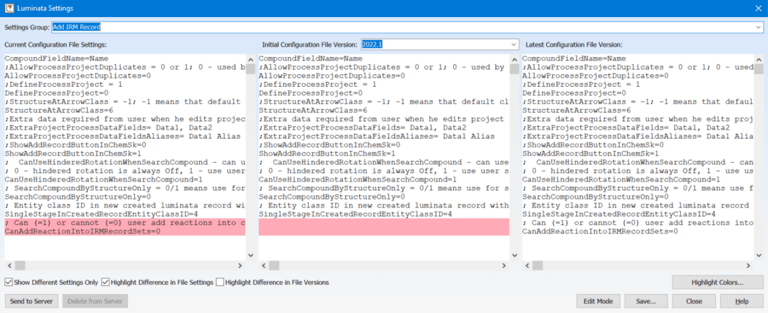This screenshot has width=768, height=313.
Task: Click scroll-down arrow in Current Configuration pane
Action: coord(250,255)
